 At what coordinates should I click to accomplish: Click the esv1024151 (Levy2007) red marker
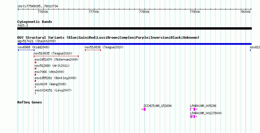35,93
